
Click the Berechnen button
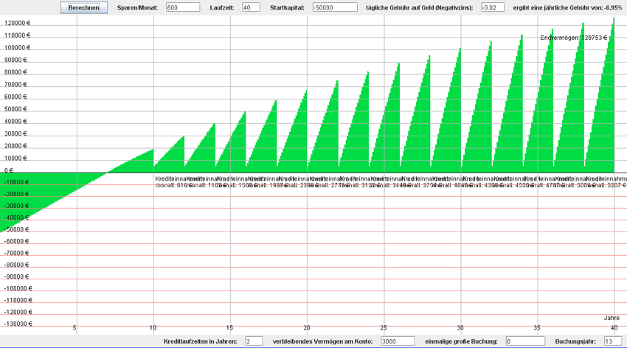pos(83,7)
